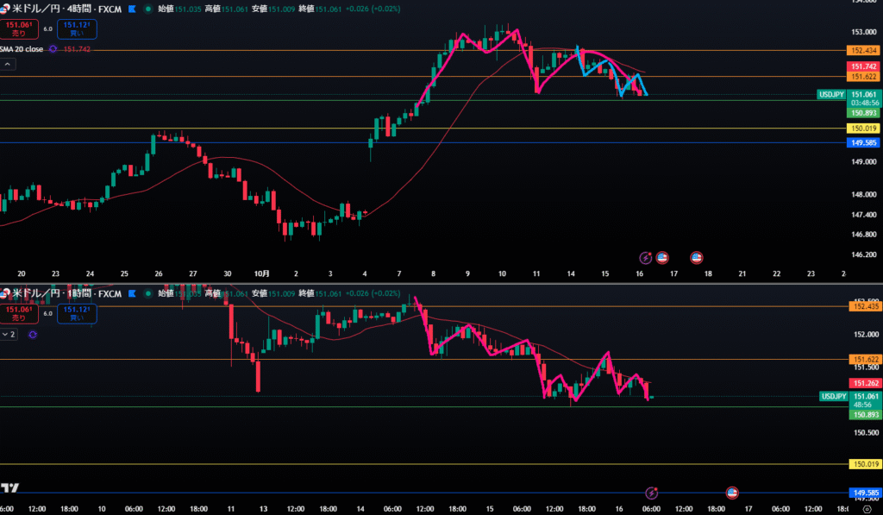Click the purple indicator icon beside SMA 20 close
The width and height of the screenshot is (883, 515).
pos(53,49)
